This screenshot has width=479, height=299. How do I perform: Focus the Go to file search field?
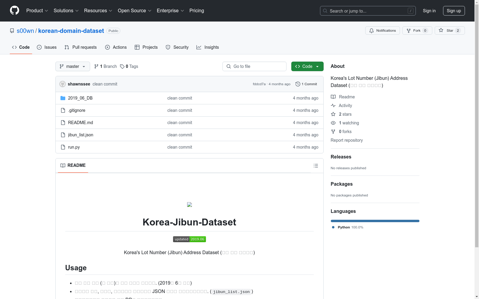254,66
